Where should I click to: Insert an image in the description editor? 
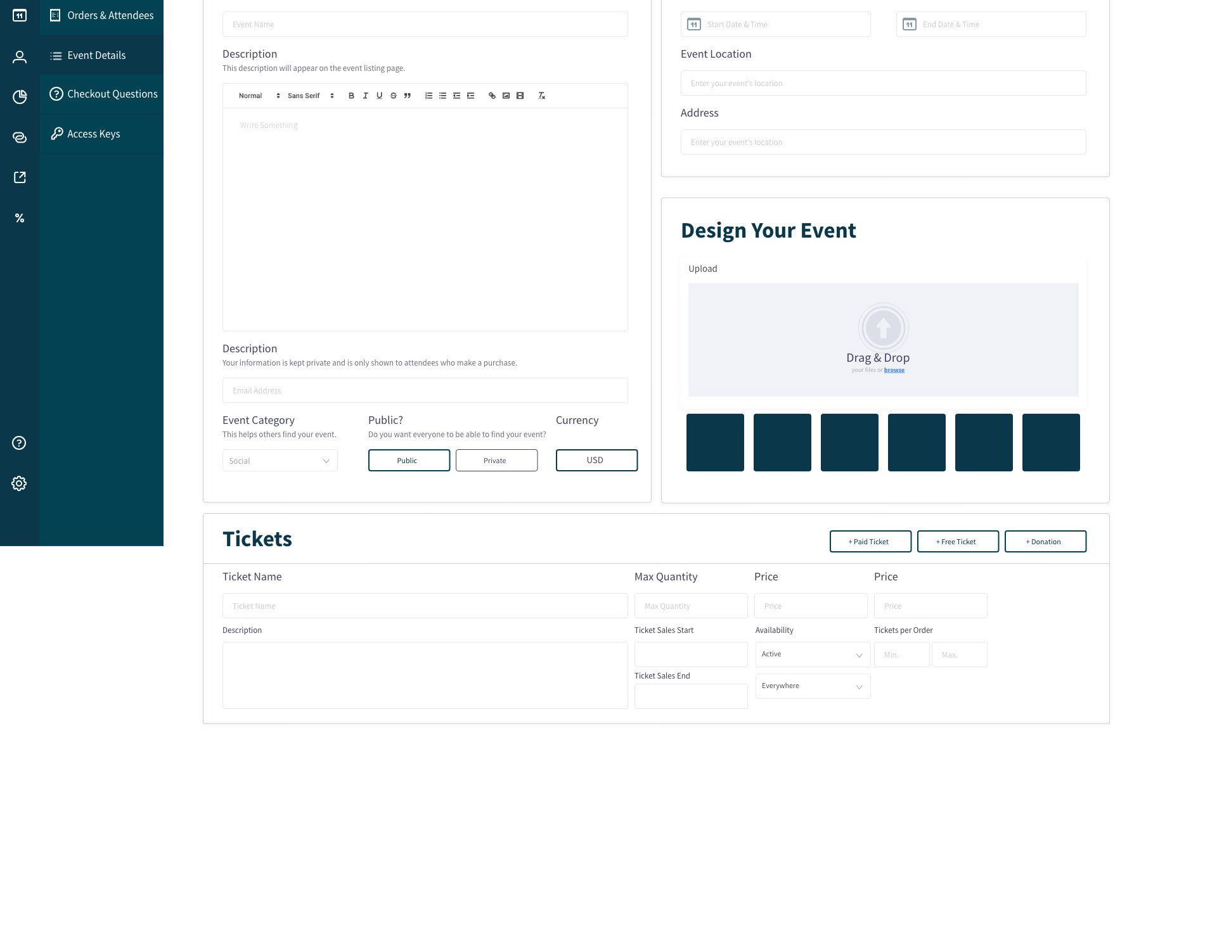(x=506, y=96)
